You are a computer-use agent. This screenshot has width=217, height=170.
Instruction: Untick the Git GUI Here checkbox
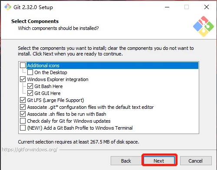pos(30,93)
